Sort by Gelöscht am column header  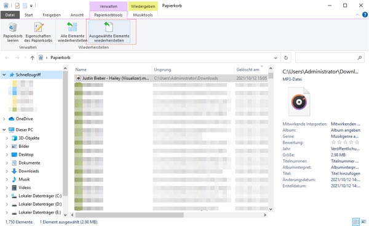coord(251,70)
